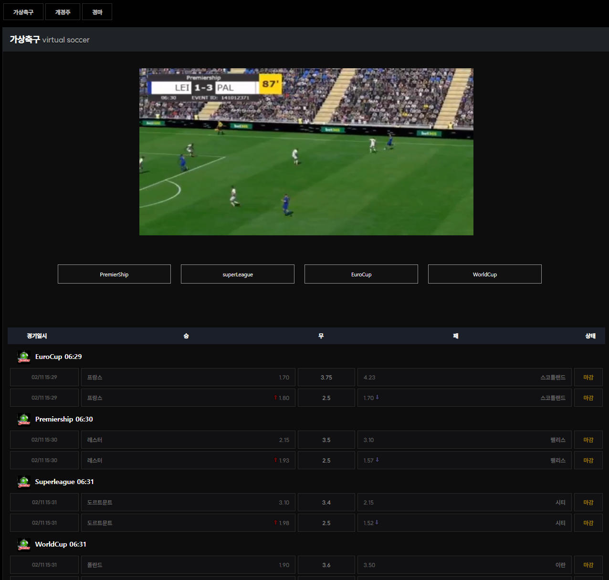The width and height of the screenshot is (609, 580).
Task: Switch to the 경마 tab
Action: pos(97,12)
